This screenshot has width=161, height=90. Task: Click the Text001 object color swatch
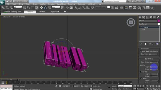click(159, 21)
